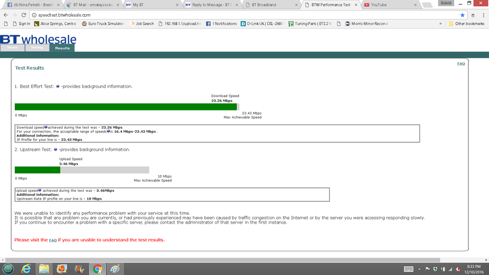Click info icon next to Best Effort Test

pyautogui.click(x=58, y=87)
